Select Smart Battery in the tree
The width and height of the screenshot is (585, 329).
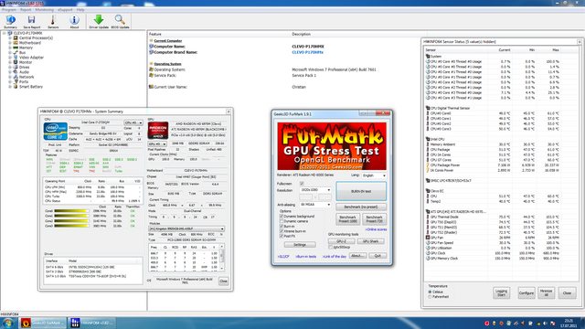31,87
